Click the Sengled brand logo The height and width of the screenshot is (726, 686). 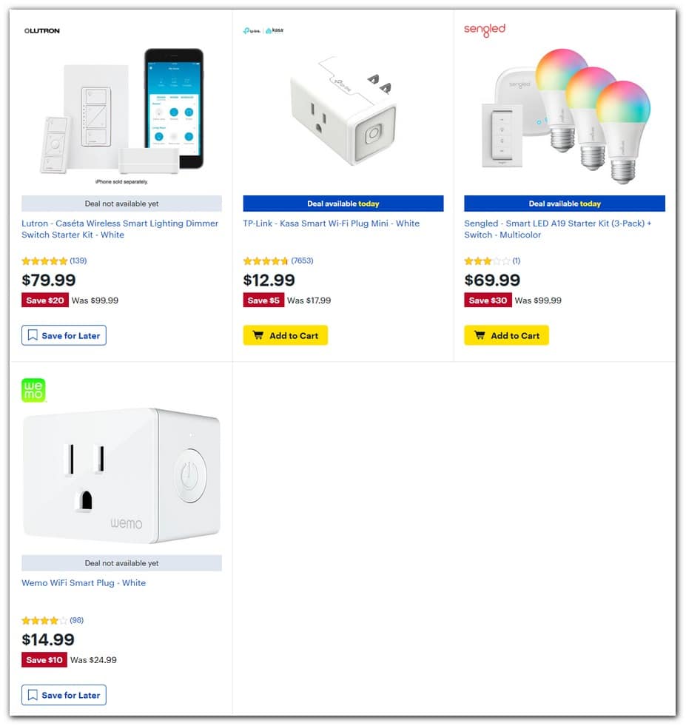(x=484, y=30)
